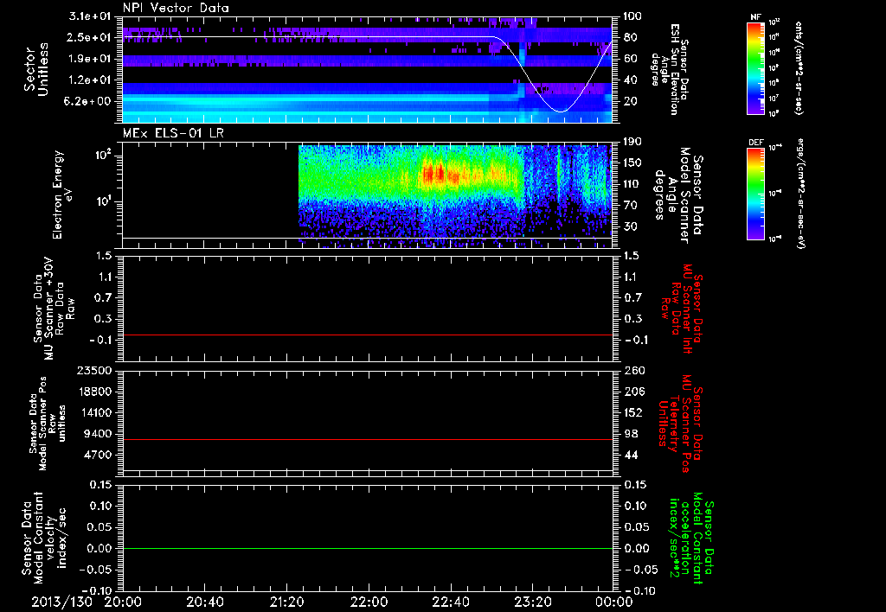Click the 'Sector Unitless' axis label
The height and width of the screenshot is (612, 886).
[x=36, y=69]
